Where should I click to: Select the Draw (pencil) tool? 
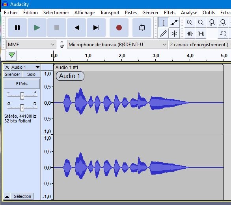click(x=164, y=34)
